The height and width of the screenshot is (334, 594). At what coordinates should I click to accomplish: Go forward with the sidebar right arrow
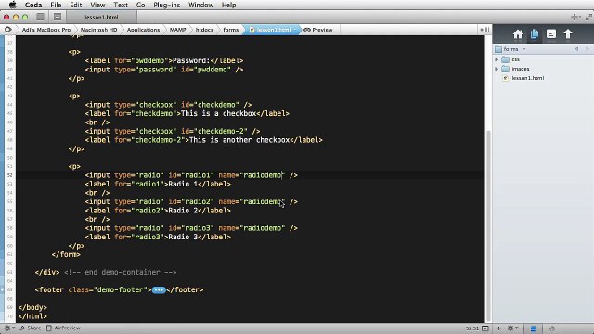588,49
